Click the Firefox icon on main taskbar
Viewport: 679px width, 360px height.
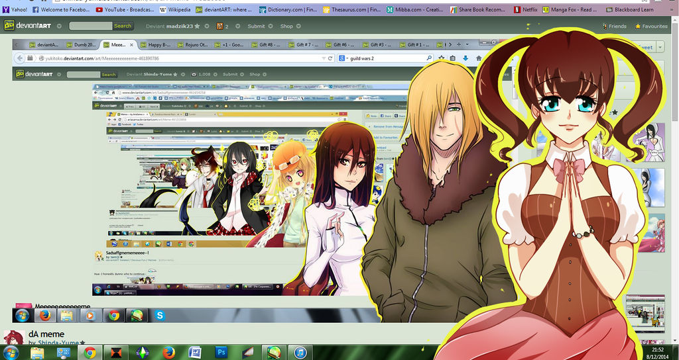pos(168,353)
